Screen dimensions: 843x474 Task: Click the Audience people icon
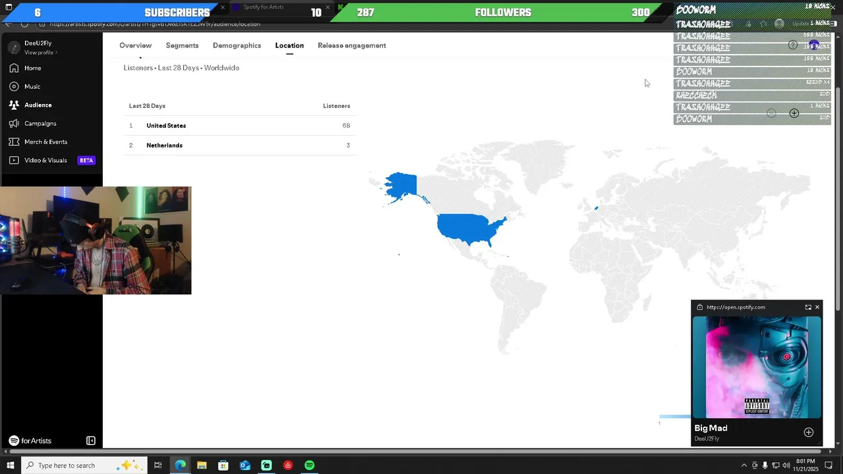click(x=14, y=105)
